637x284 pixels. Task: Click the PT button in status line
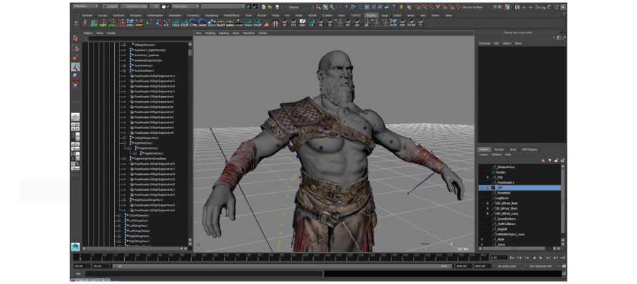point(155,7)
